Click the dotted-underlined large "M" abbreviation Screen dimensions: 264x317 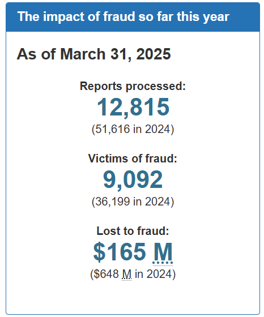tap(163, 252)
